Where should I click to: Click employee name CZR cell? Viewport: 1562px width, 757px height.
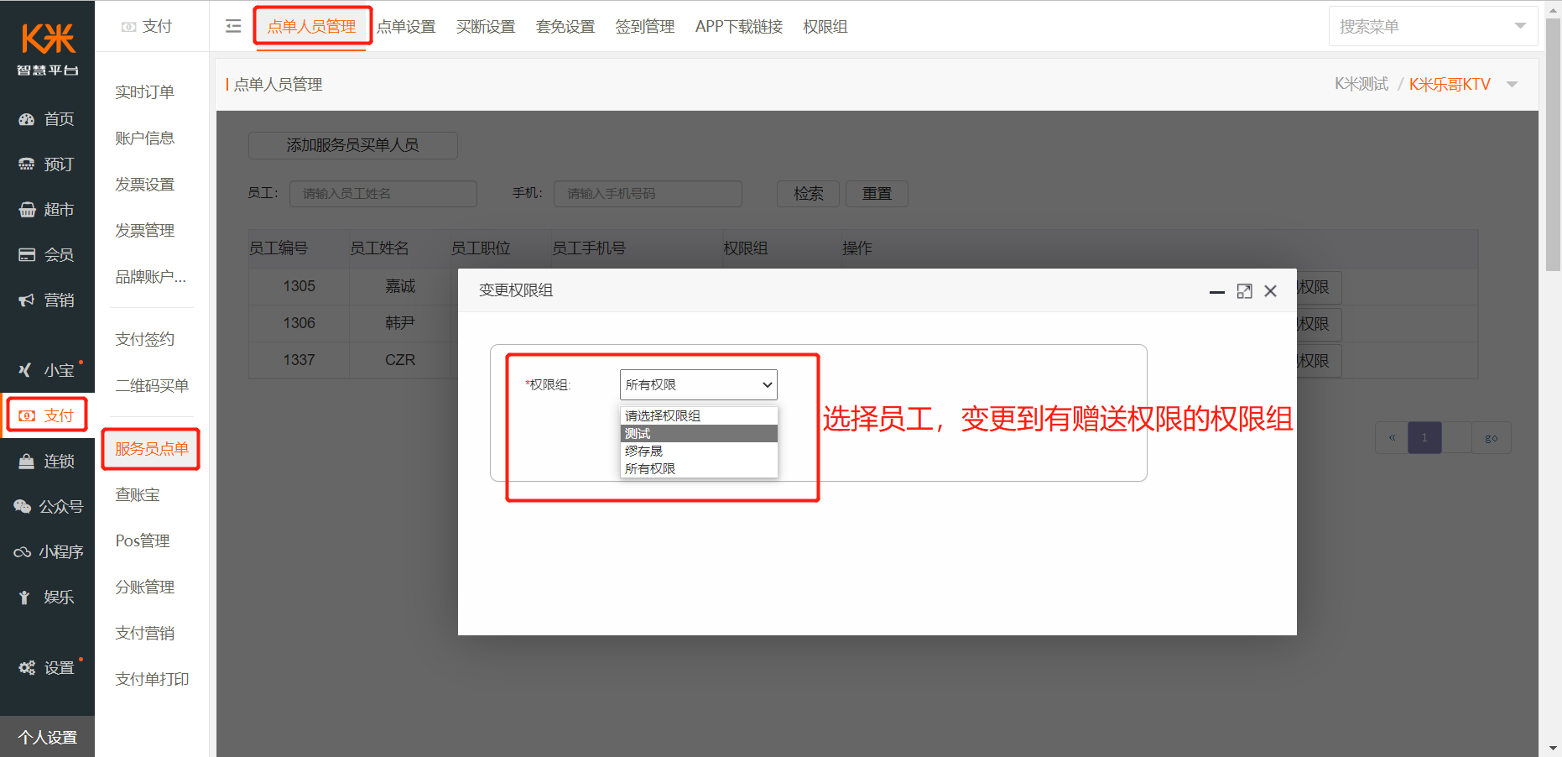(400, 360)
